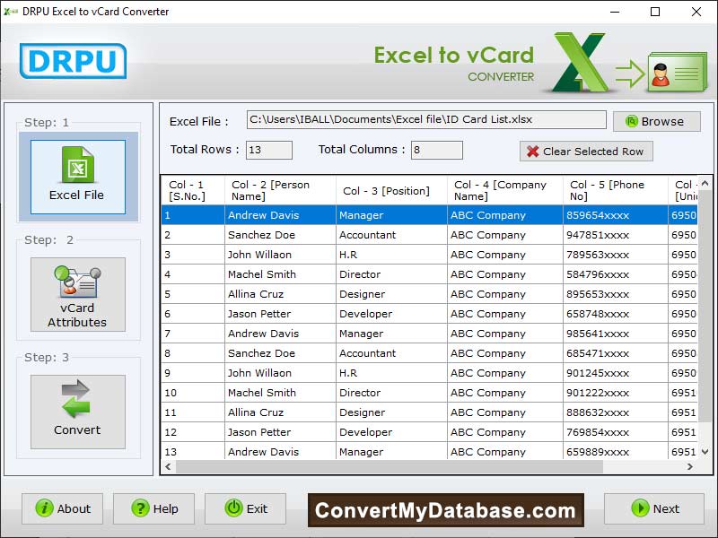Exit the application via power button

246,508
